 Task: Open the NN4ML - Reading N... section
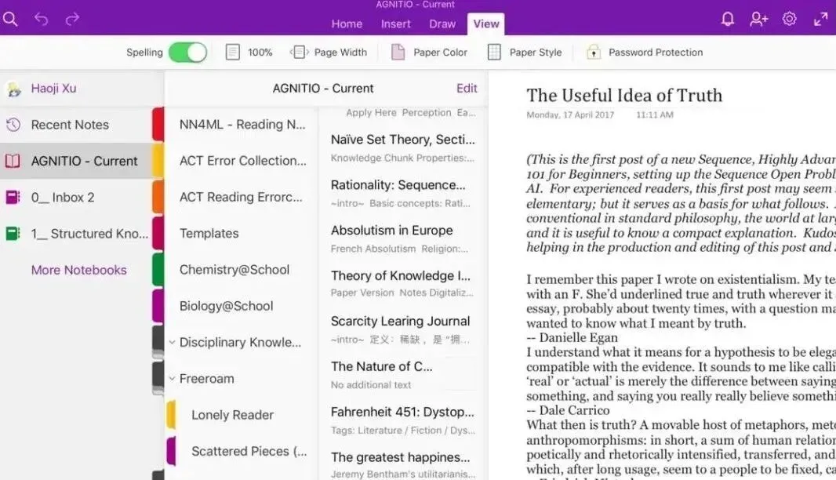[x=242, y=124]
